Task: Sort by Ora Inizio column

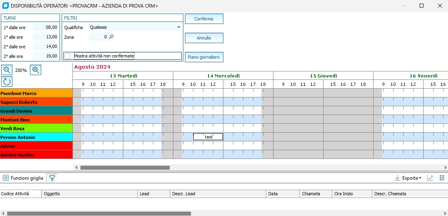Action: coord(352,194)
